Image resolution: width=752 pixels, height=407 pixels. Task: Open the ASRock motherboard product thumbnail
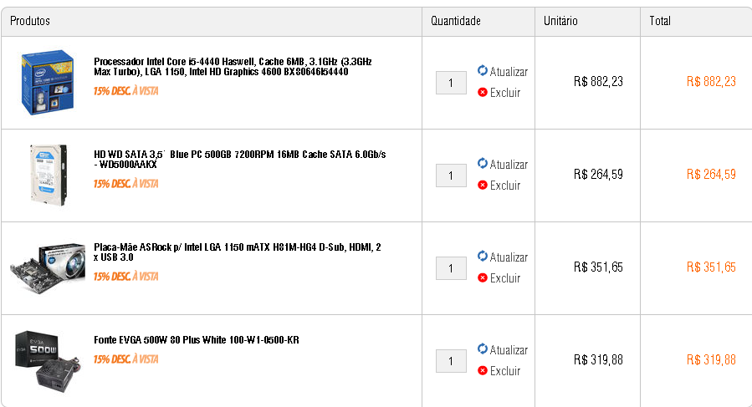[x=48, y=267]
